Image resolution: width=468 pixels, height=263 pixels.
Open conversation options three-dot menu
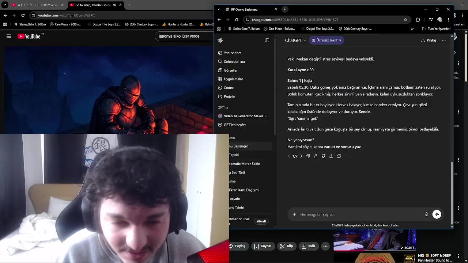pyautogui.click(x=444, y=40)
